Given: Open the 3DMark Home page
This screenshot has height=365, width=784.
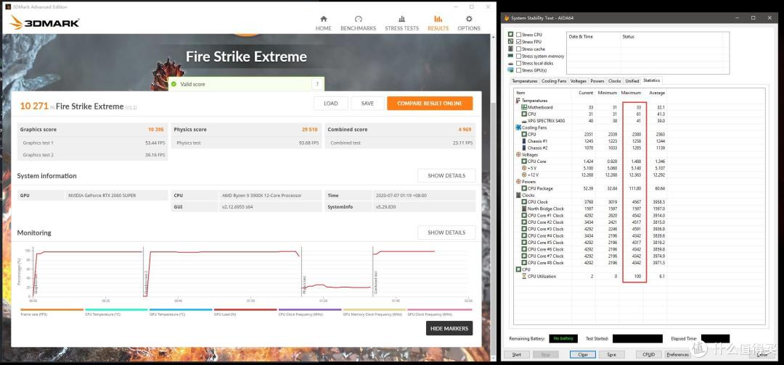Looking at the screenshot, I should 323,23.
